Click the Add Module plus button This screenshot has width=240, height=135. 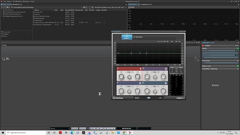pyautogui.click(x=134, y=37)
